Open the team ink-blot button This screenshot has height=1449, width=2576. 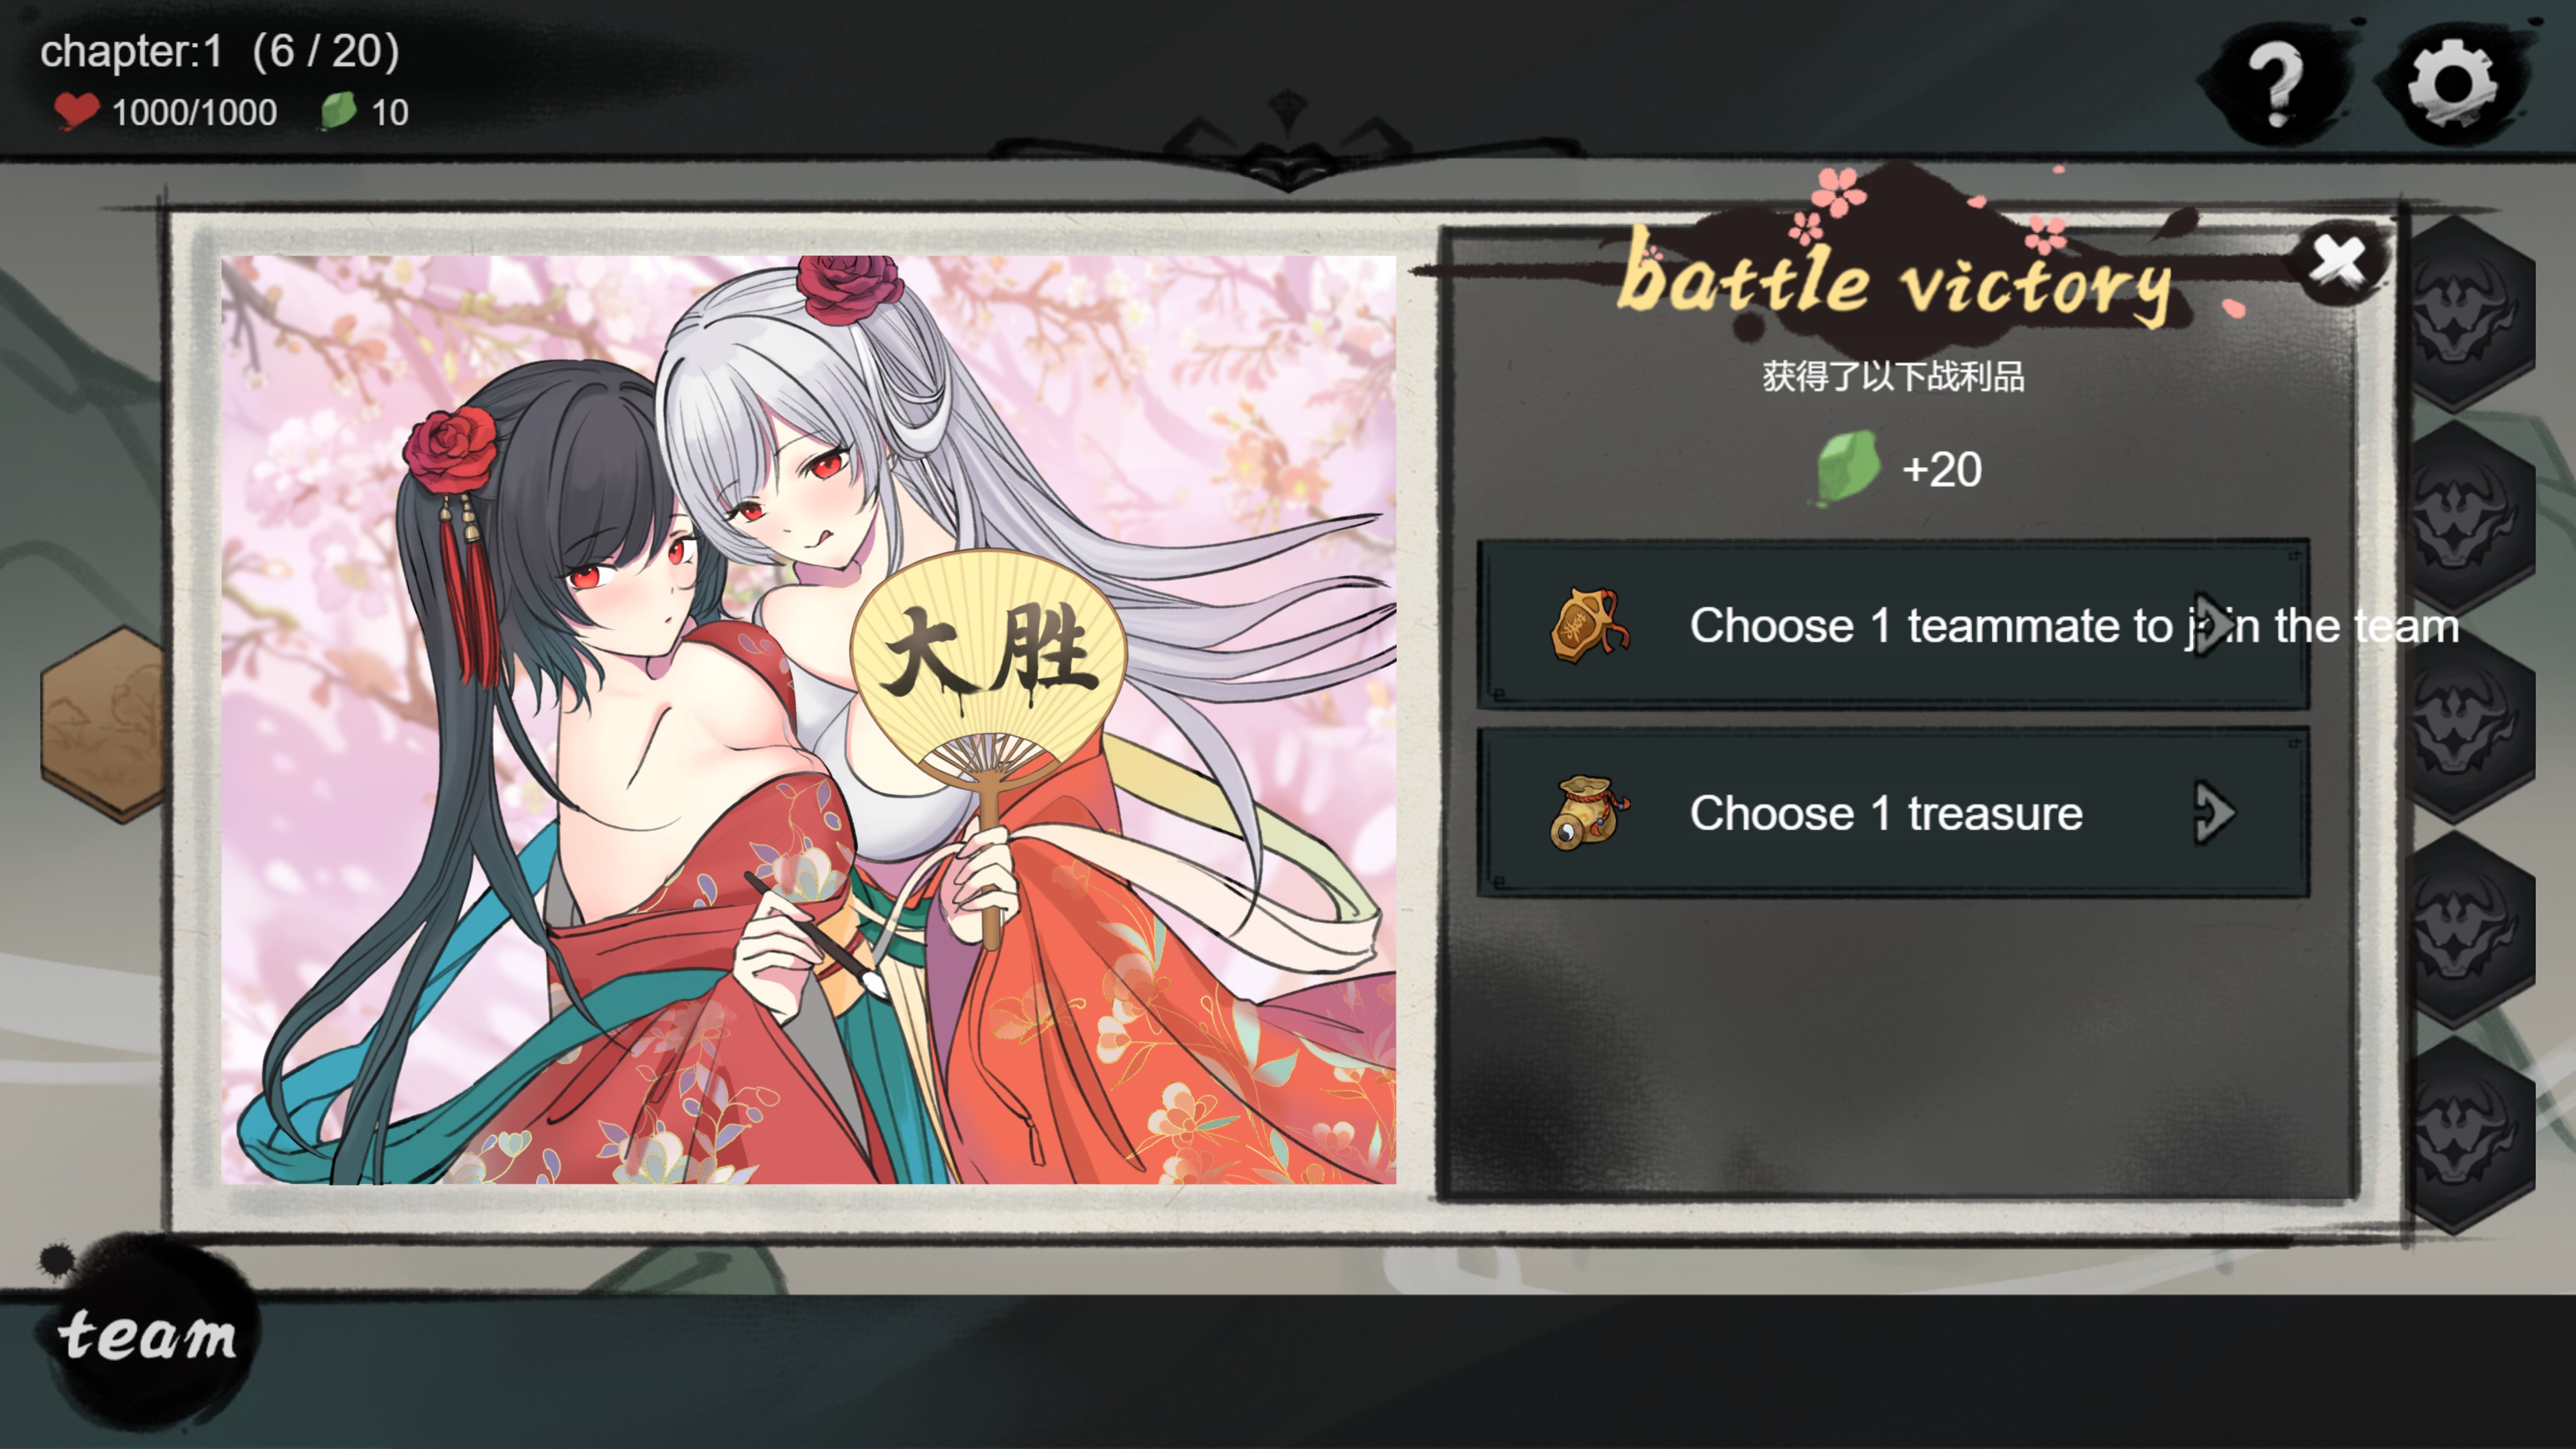pyautogui.click(x=148, y=1334)
